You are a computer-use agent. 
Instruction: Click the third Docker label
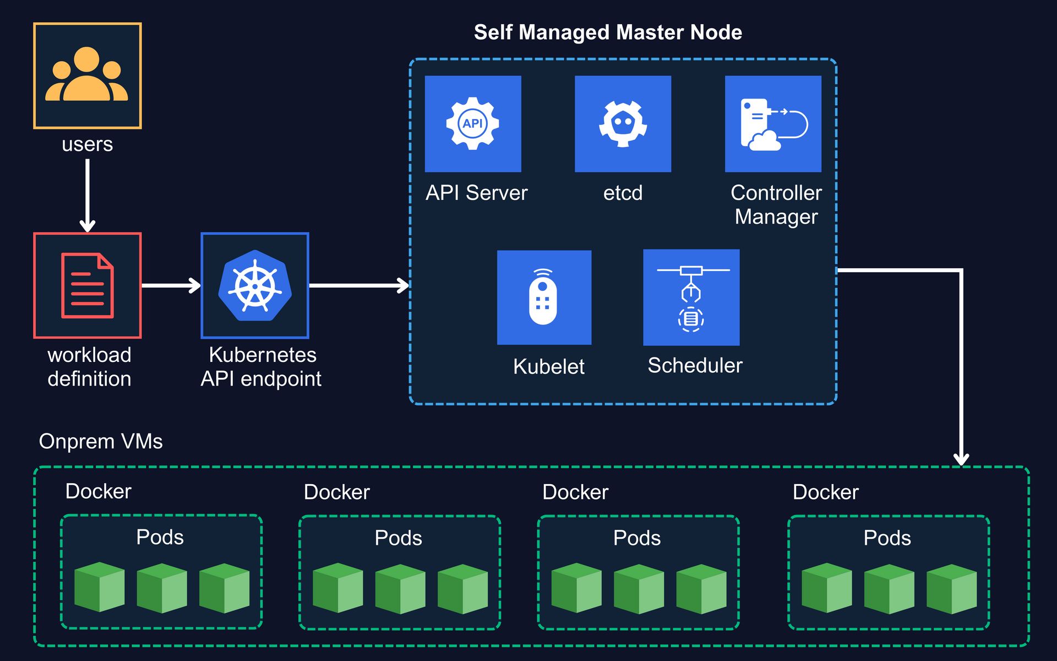575,492
